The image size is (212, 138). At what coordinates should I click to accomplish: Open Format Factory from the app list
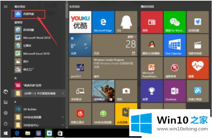coord(38,69)
